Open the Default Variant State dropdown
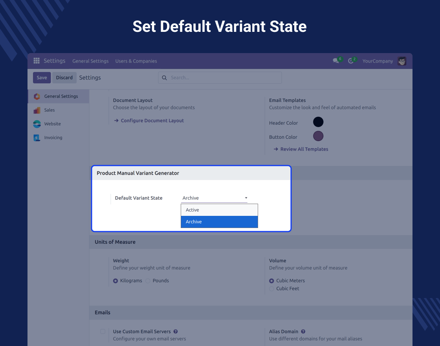The height and width of the screenshot is (346, 440). [x=214, y=198]
